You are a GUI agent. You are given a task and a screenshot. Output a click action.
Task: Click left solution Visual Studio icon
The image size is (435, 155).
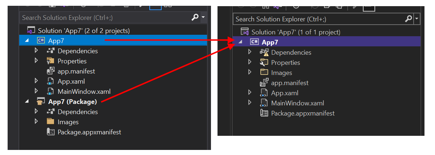[30, 31]
